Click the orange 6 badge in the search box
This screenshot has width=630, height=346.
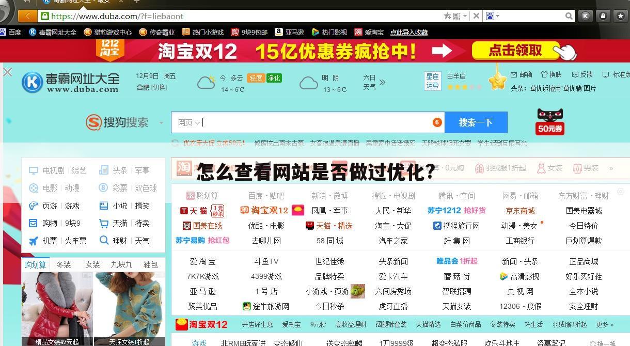click(437, 122)
